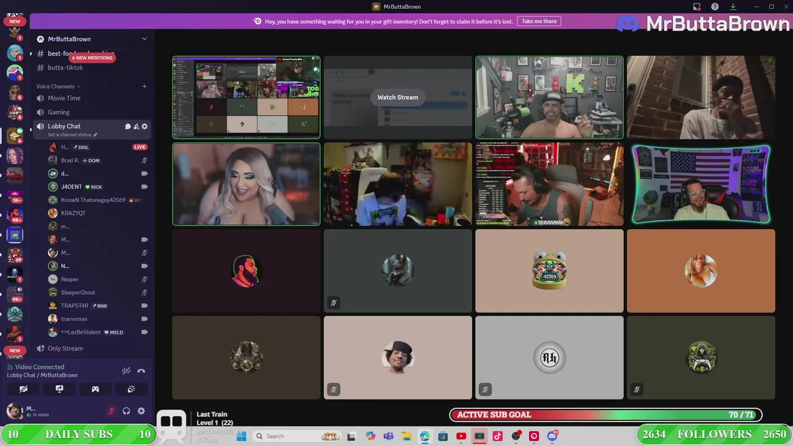This screenshot has width=793, height=446.
Task: Unmute microphone in user panel
Action: (x=112, y=411)
